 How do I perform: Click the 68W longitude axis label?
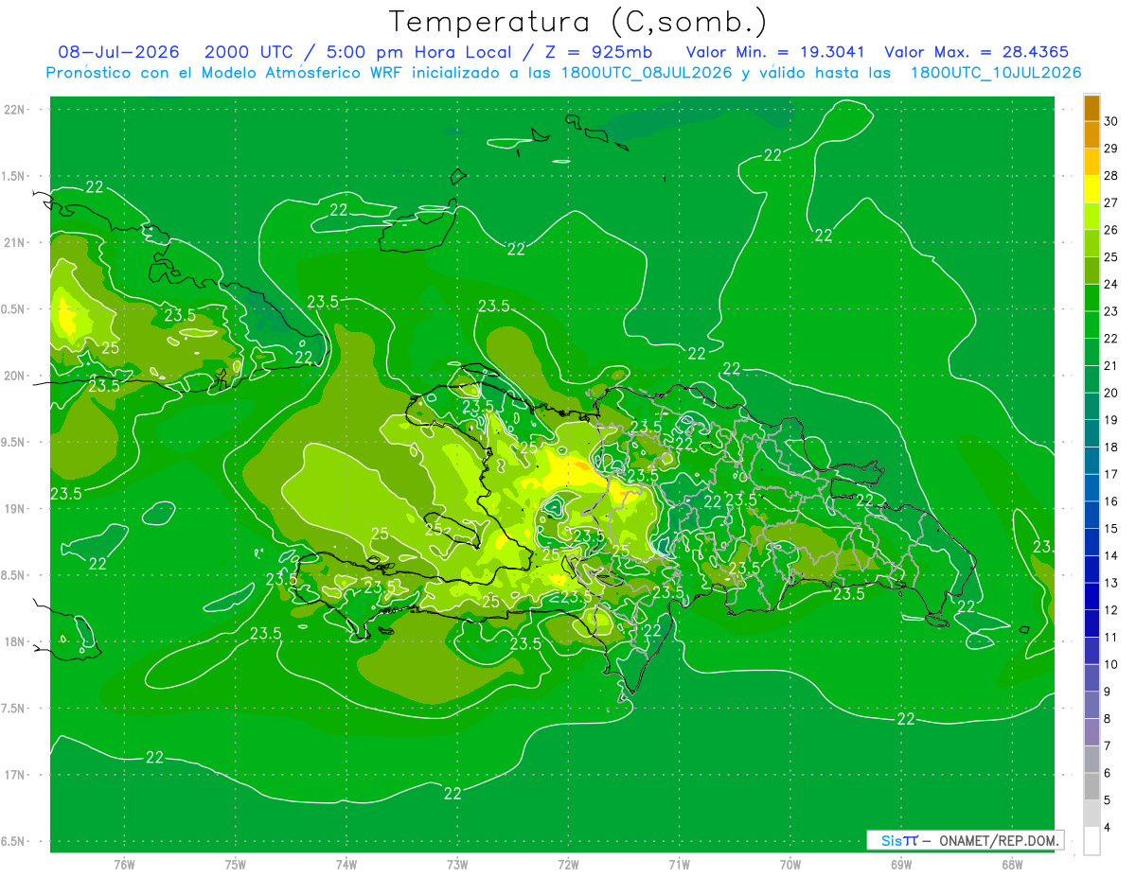(x=1011, y=865)
